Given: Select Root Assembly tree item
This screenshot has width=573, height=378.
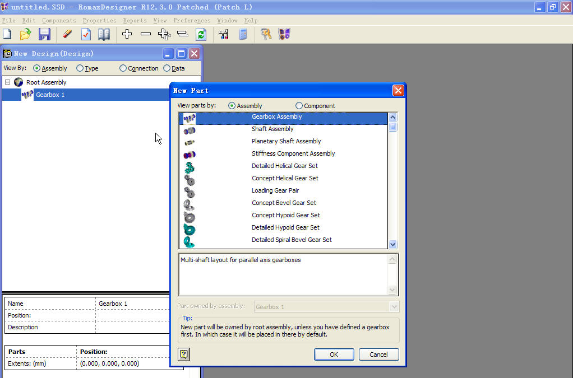Looking at the screenshot, I should point(46,82).
